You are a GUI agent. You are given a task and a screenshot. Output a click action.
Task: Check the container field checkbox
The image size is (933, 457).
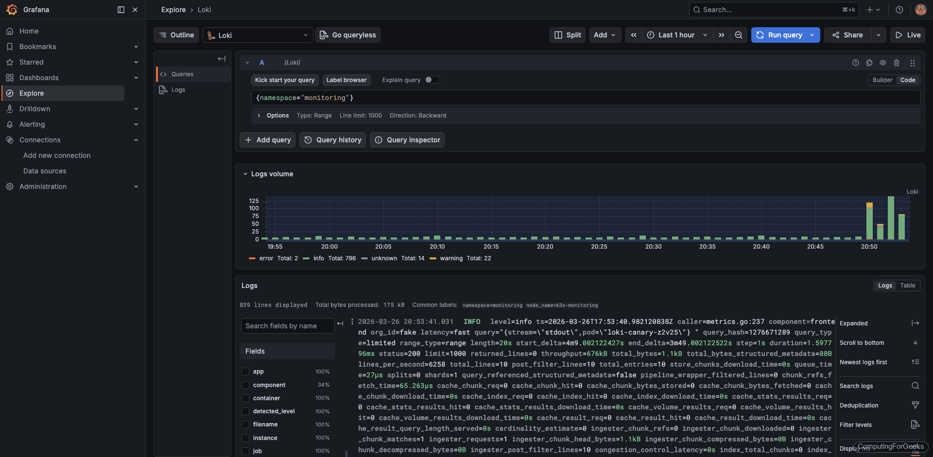(245, 398)
